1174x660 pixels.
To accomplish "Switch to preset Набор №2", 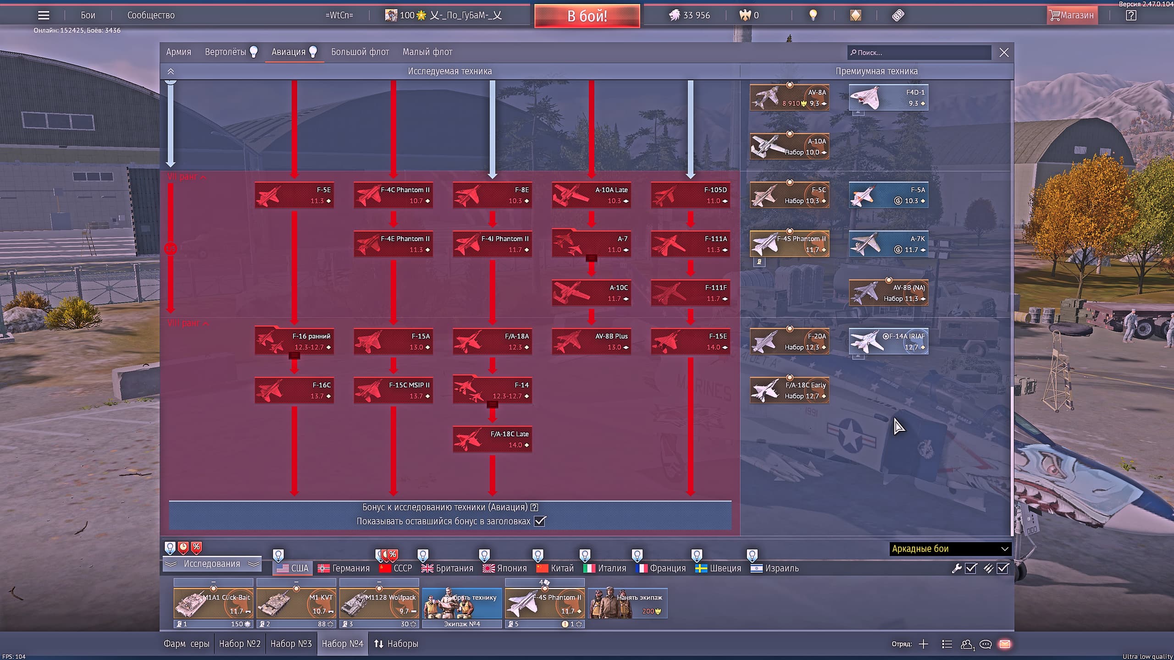I will (240, 644).
